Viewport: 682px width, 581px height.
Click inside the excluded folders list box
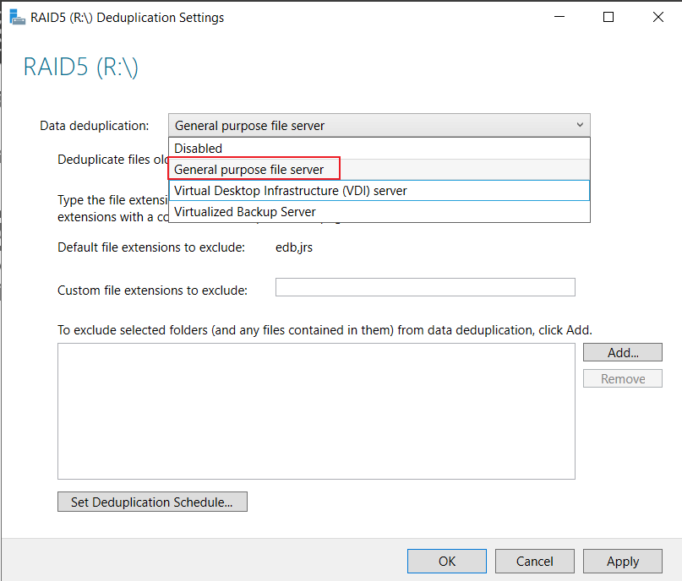[x=316, y=411]
